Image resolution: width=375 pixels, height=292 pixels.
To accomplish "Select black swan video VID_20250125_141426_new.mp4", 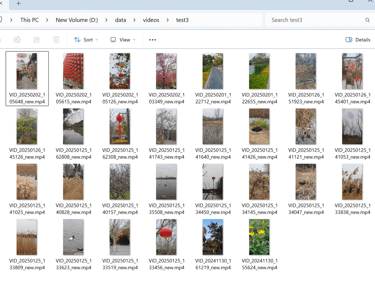I will 259,126.
